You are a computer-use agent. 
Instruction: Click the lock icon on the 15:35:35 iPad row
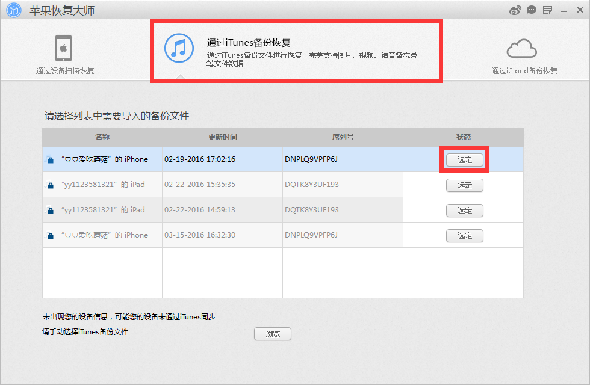[x=49, y=185]
